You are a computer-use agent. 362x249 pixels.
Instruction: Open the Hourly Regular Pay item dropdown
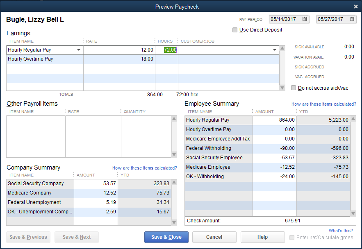(x=79, y=50)
